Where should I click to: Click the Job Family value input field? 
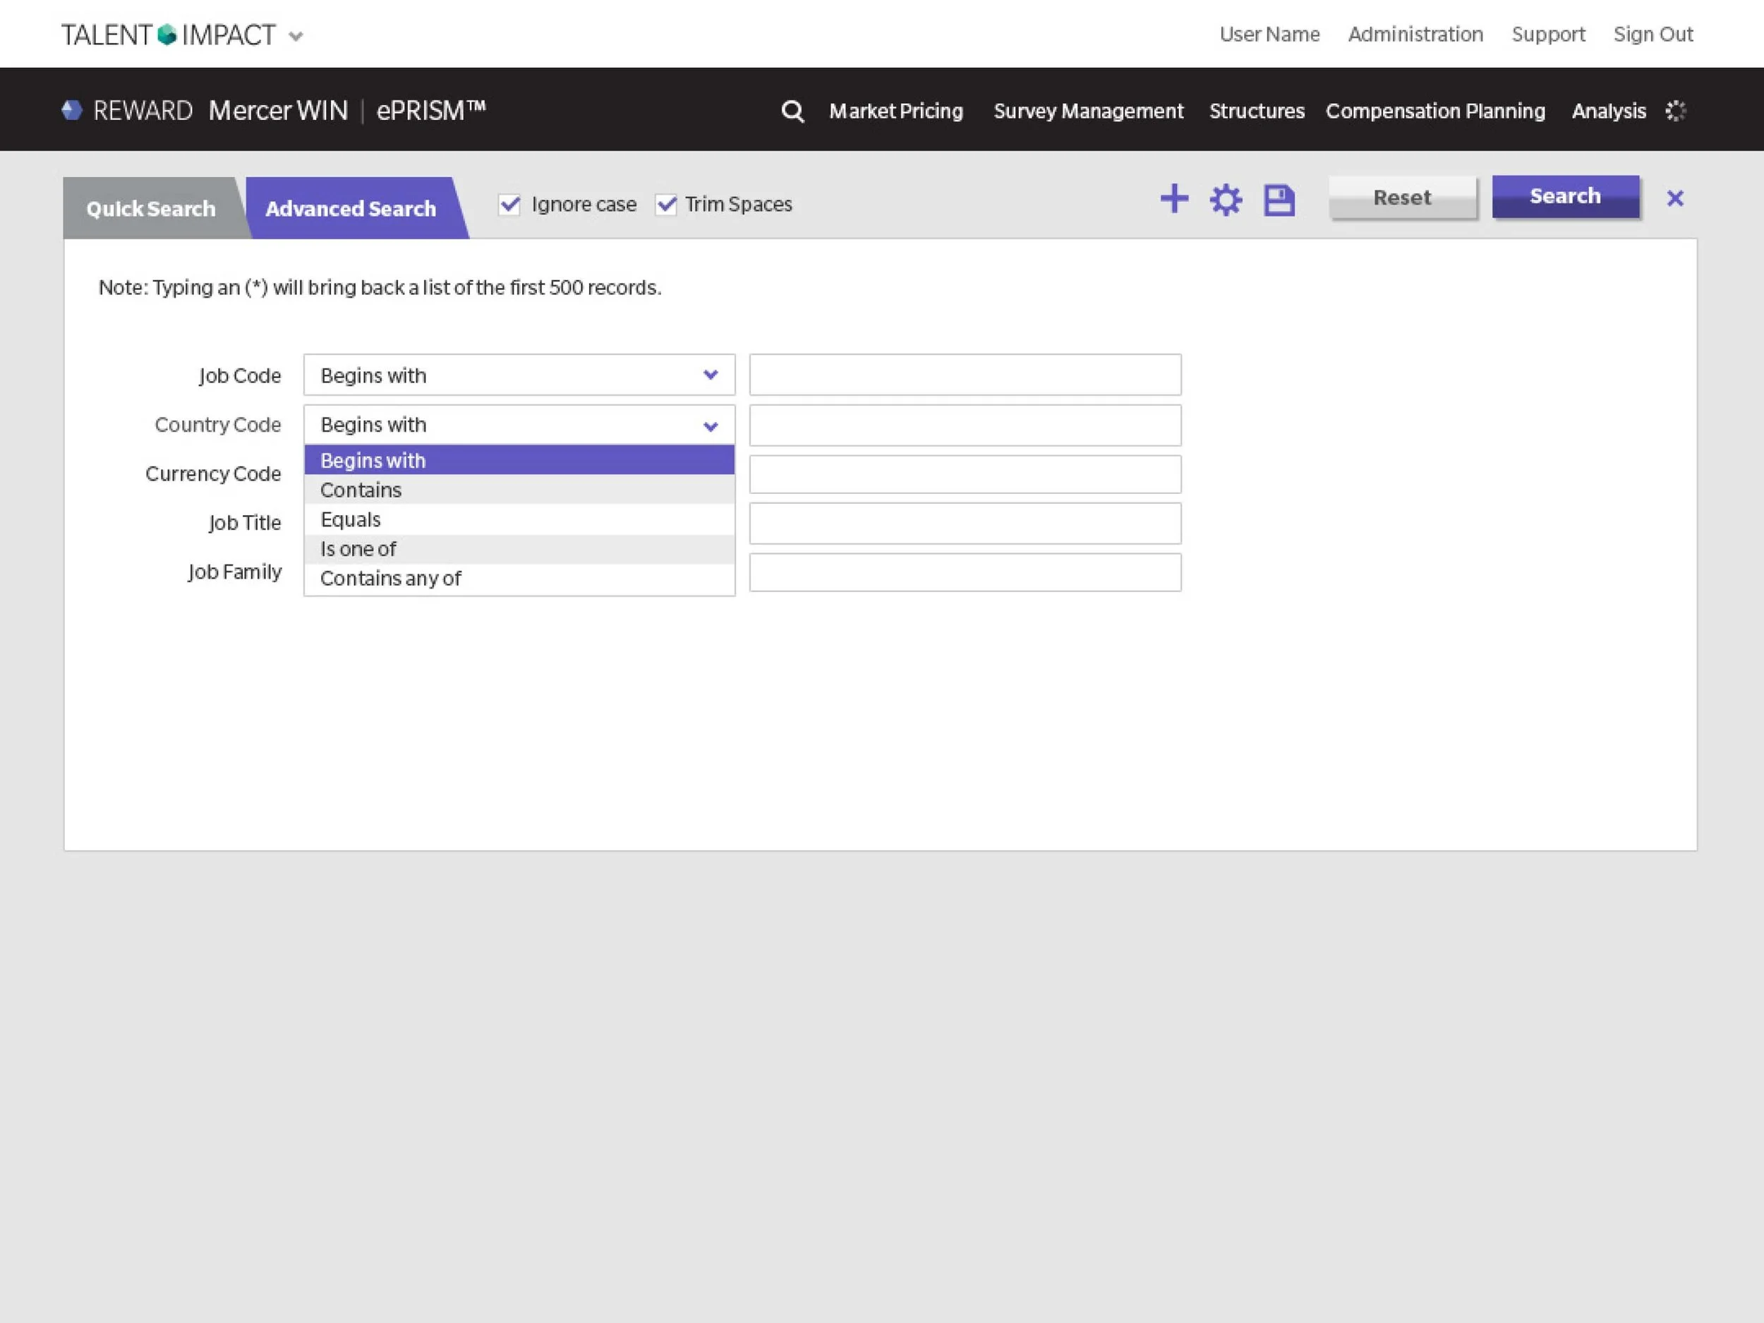[x=965, y=572]
